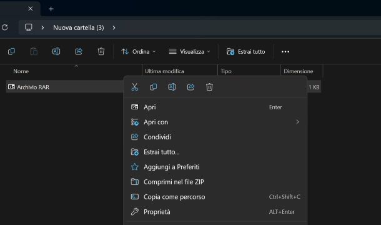Image resolution: width=381 pixels, height=225 pixels.
Task: Expand chevron after Nuova cartella (3)
Action: pos(114,27)
